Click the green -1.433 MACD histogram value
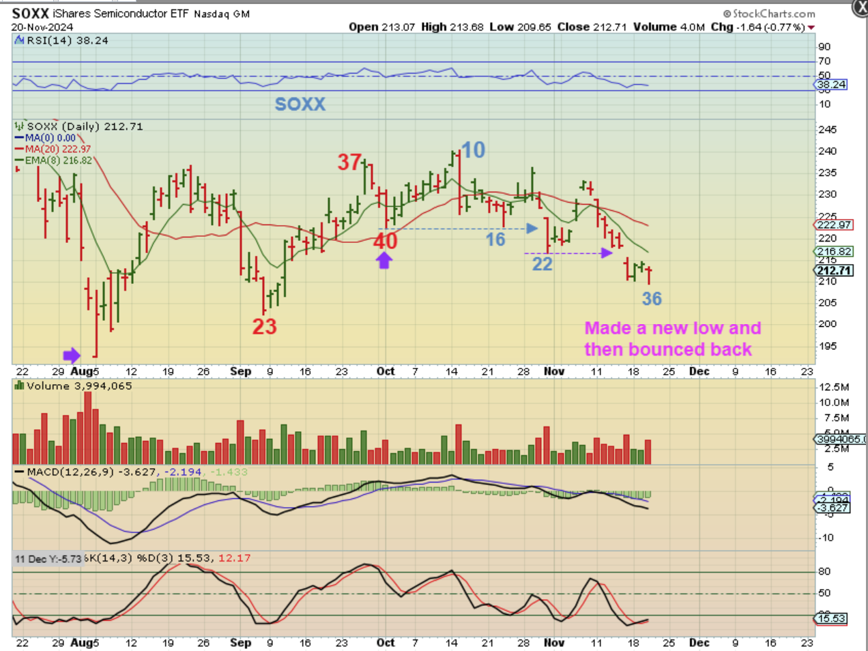 coord(229,472)
